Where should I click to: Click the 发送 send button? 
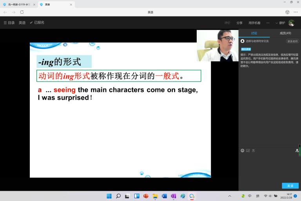[x=290, y=186]
